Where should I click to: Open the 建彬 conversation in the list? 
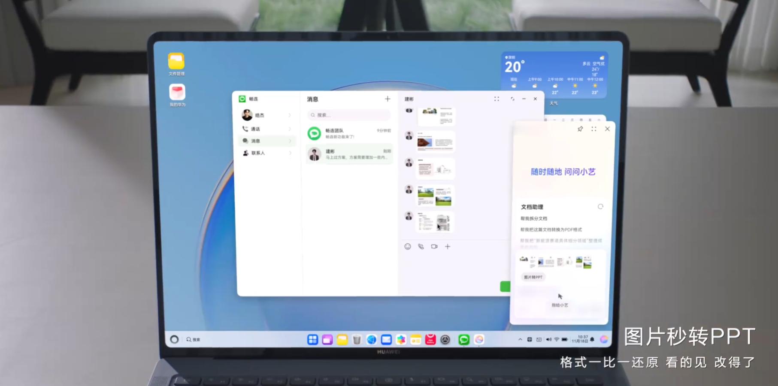point(349,154)
